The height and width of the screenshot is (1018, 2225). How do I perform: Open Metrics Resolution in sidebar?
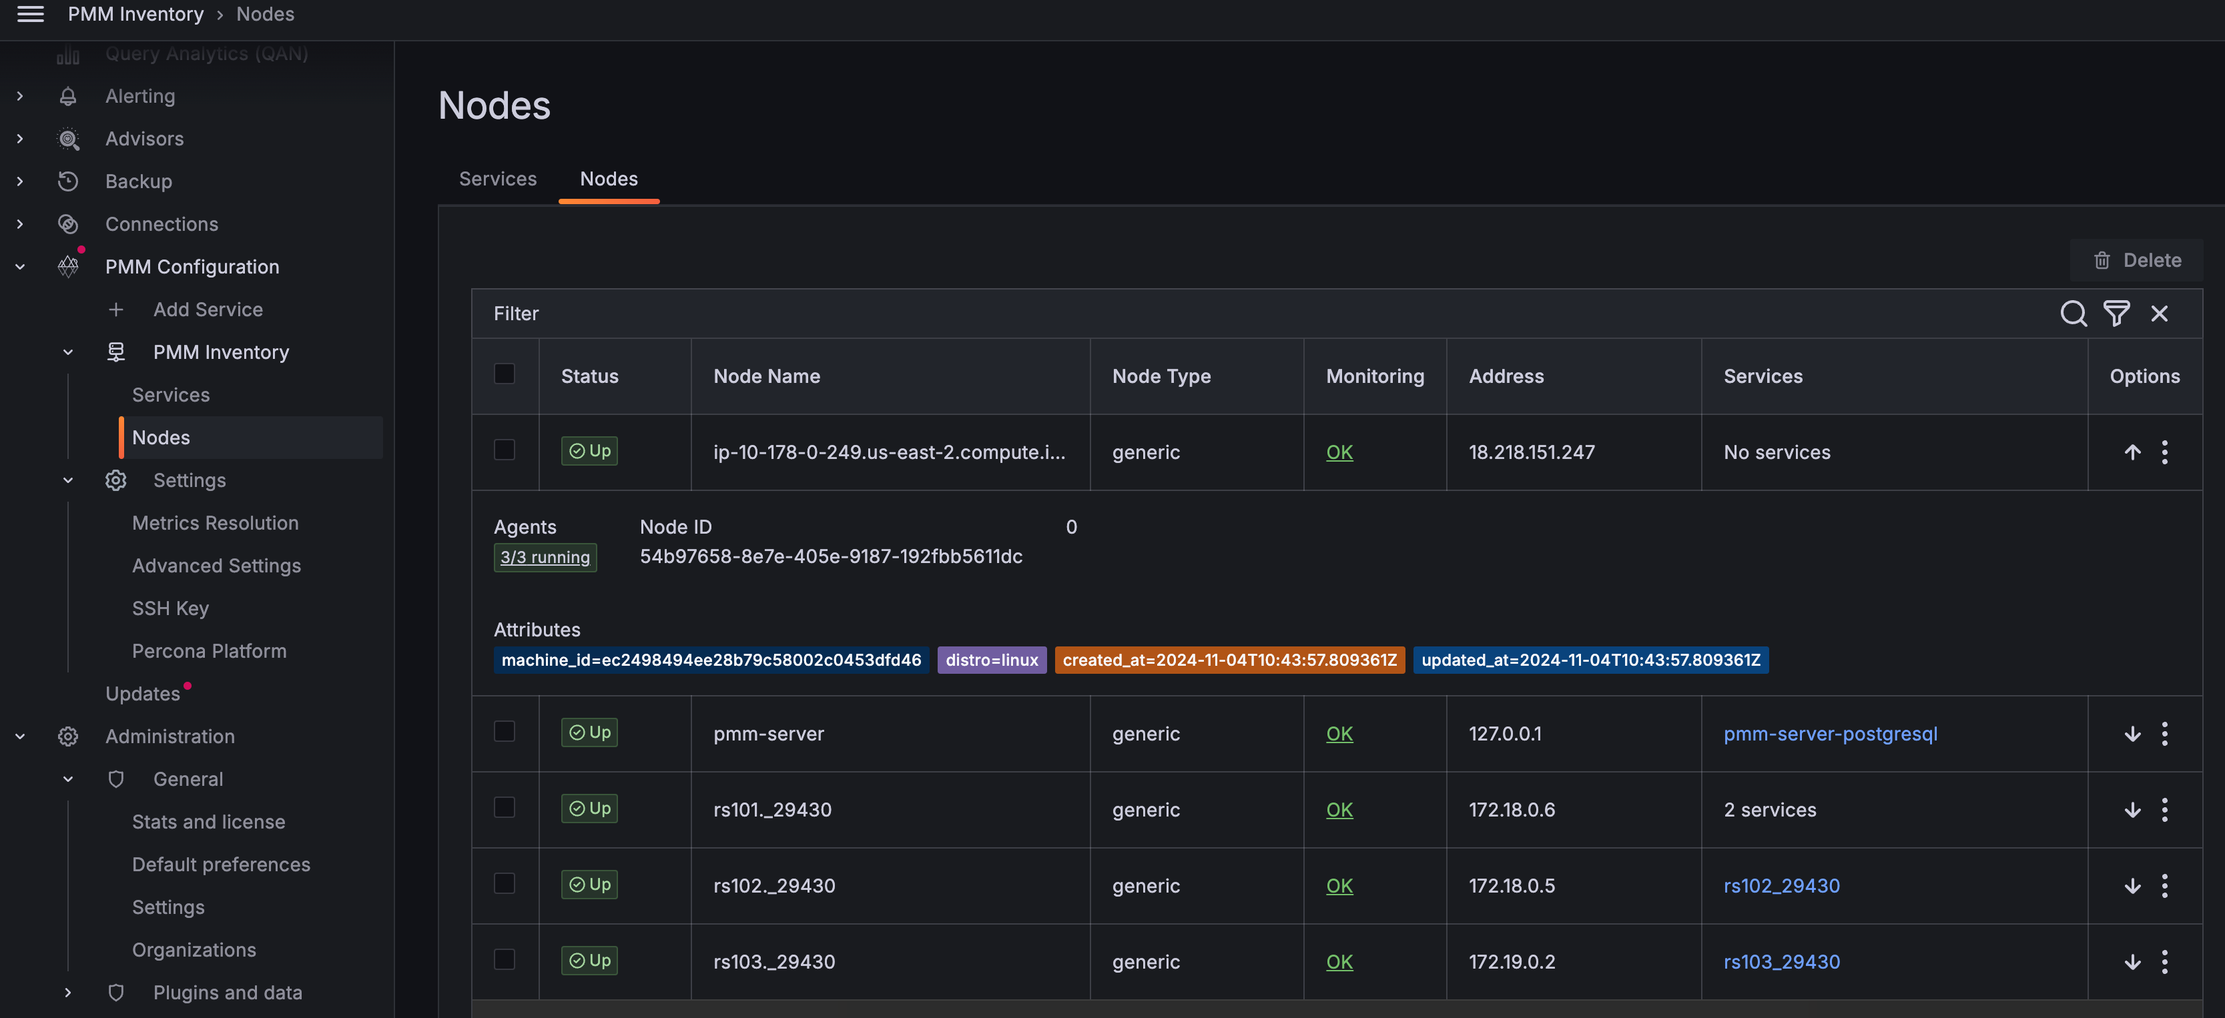click(215, 523)
